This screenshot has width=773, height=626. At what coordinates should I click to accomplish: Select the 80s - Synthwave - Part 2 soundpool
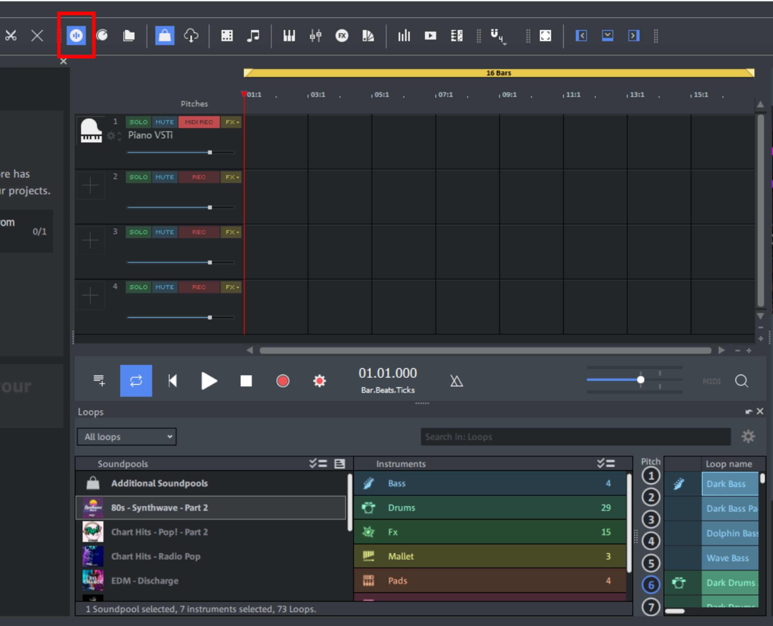tap(159, 507)
